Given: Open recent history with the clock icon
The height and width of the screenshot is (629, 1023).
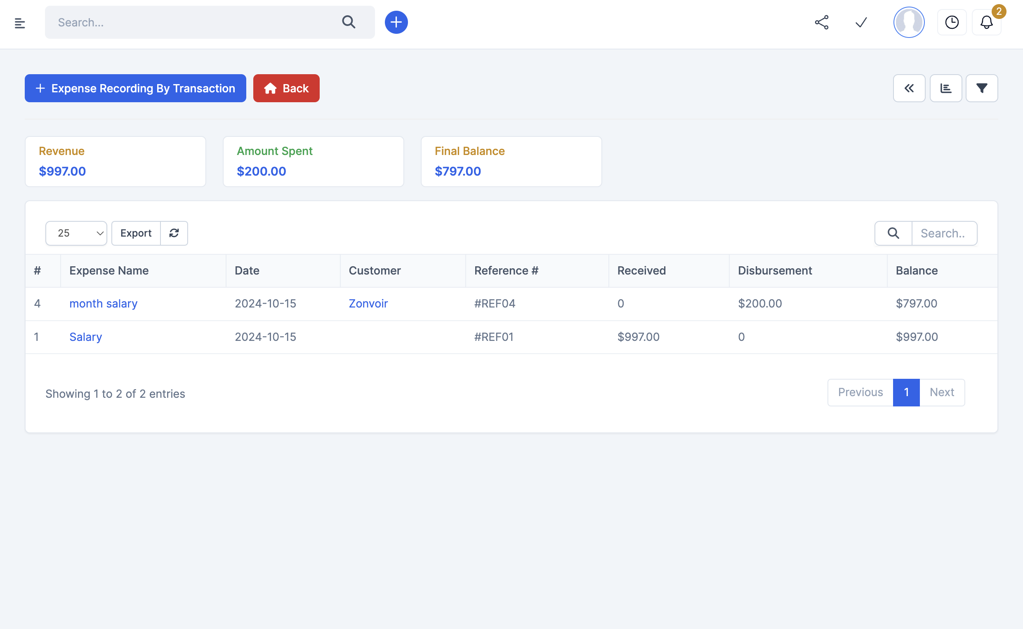Looking at the screenshot, I should pos(952,22).
